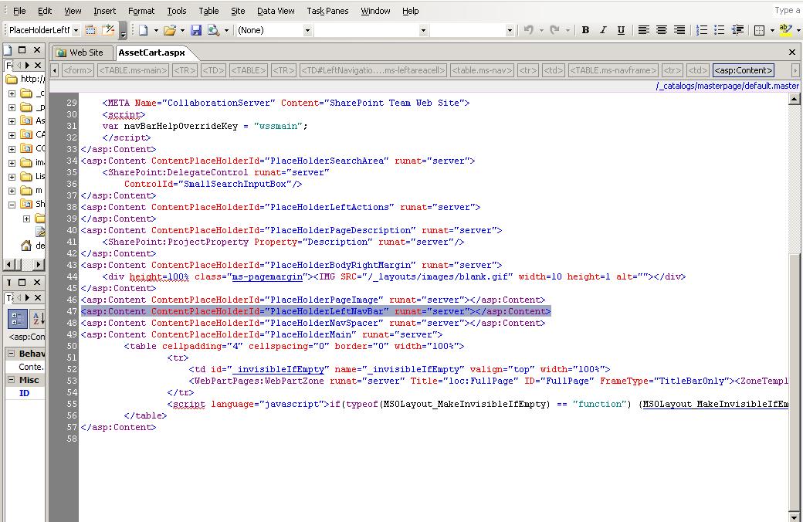Open the Format menu
Screen dimensions: 803x522
point(141,11)
